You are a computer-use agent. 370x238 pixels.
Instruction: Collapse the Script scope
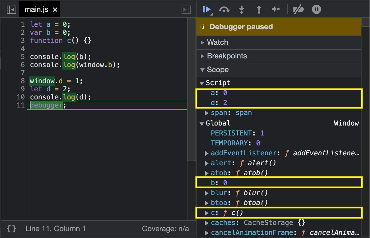[202, 83]
